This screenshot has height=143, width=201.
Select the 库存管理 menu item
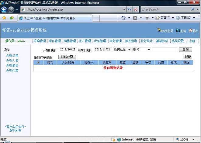pos(55,41)
